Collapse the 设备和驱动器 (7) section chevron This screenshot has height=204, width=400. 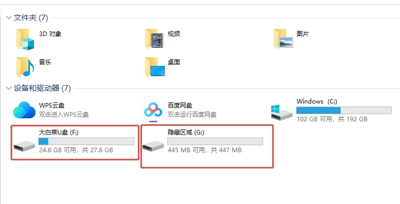click(x=9, y=88)
